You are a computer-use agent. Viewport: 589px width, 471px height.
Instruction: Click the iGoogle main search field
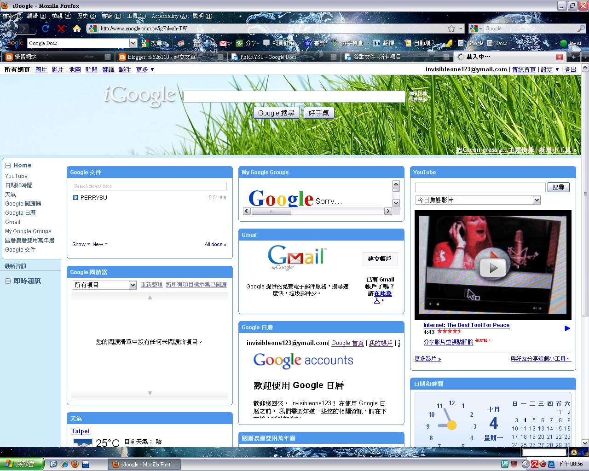point(294,97)
